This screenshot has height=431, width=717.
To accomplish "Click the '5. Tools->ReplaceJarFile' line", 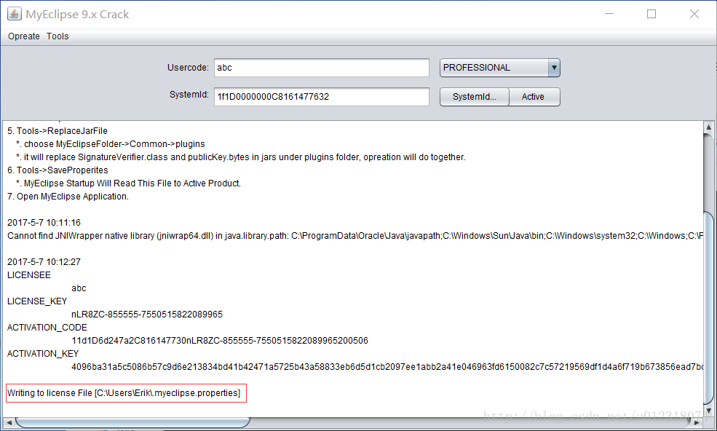I will click(58, 131).
